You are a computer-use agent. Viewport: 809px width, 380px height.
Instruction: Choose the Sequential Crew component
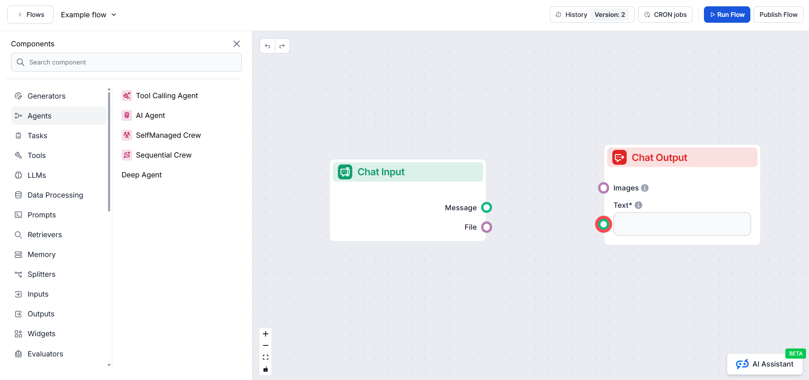tap(163, 155)
